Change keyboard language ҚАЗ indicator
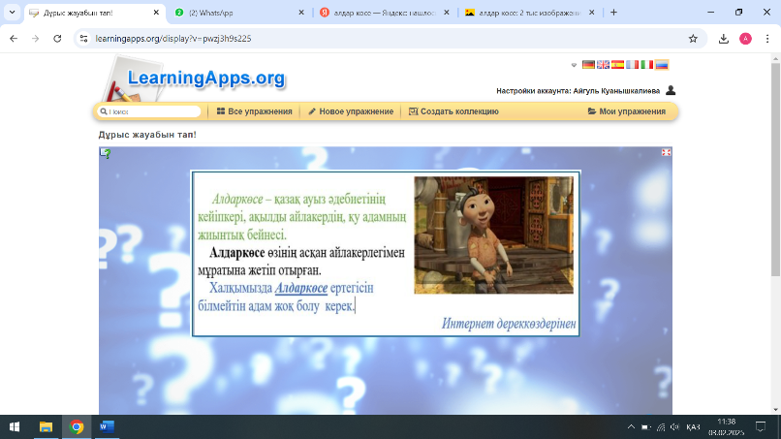The width and height of the screenshot is (781, 439). click(x=693, y=427)
